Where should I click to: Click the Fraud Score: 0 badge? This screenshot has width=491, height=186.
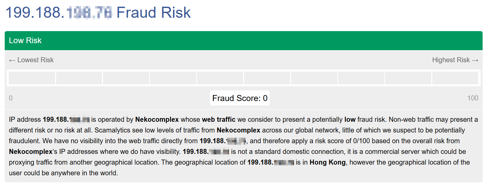(240, 98)
